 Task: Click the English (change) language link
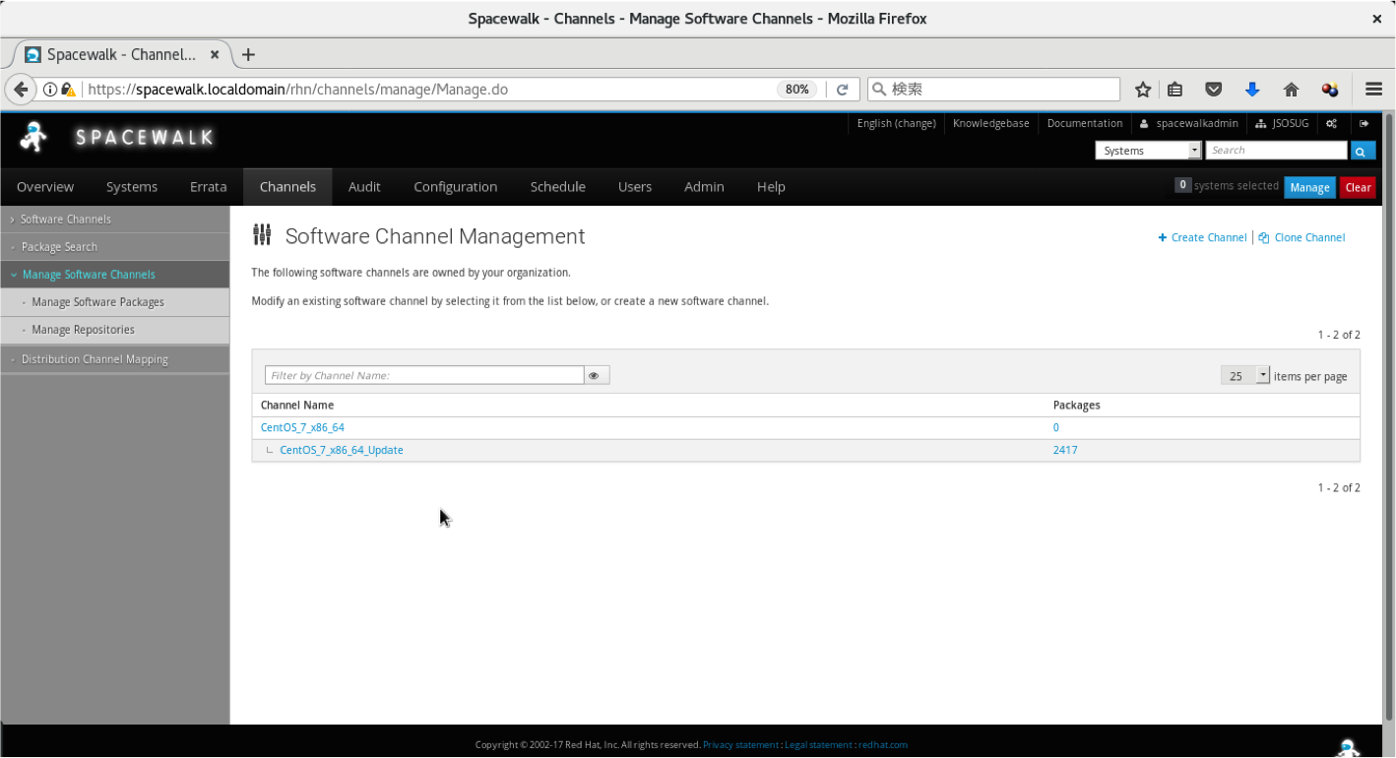[x=896, y=124]
